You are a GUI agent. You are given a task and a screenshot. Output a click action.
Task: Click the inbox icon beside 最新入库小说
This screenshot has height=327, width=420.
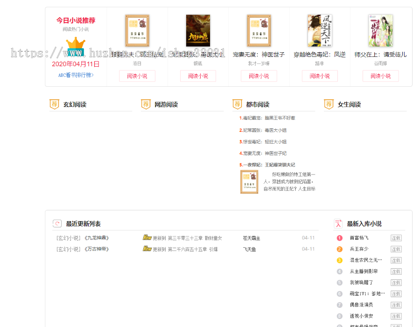338,223
